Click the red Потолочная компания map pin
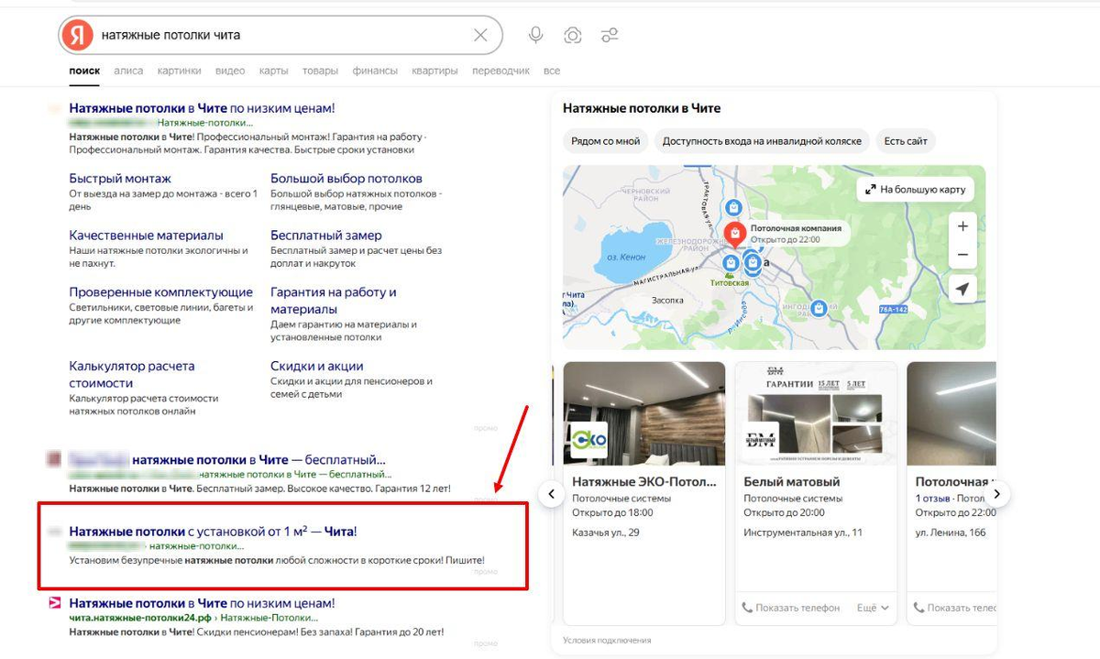The height and width of the screenshot is (659, 1100). (x=735, y=234)
